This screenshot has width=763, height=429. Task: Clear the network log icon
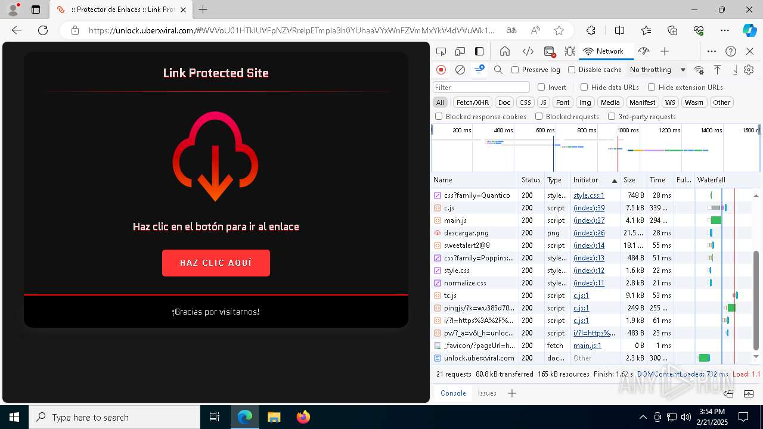(x=460, y=70)
